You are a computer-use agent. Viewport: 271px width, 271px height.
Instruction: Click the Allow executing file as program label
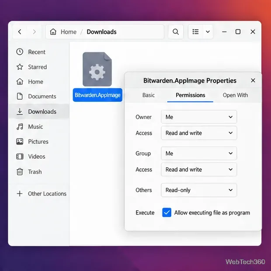click(212, 212)
